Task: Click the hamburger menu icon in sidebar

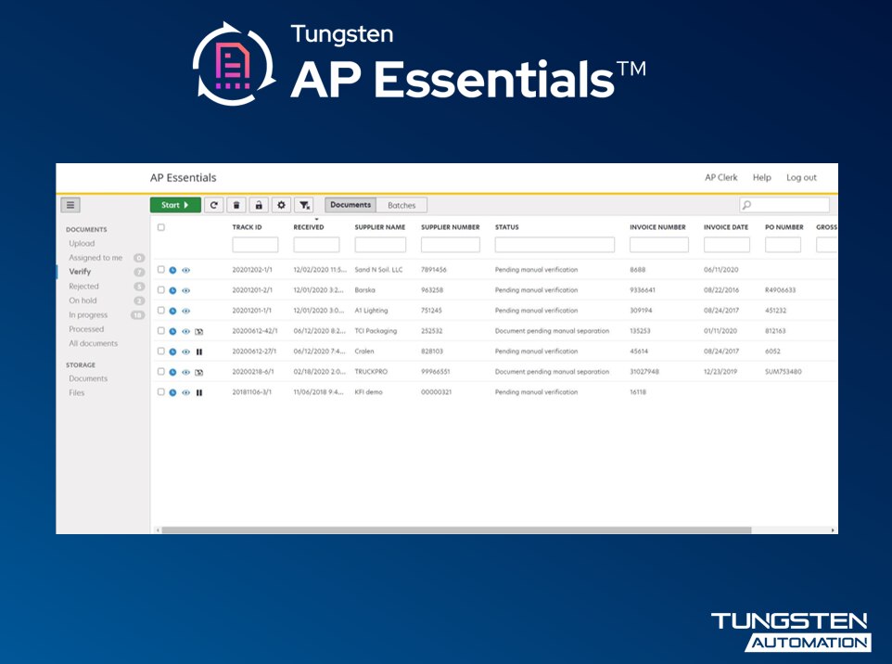Action: (70, 205)
